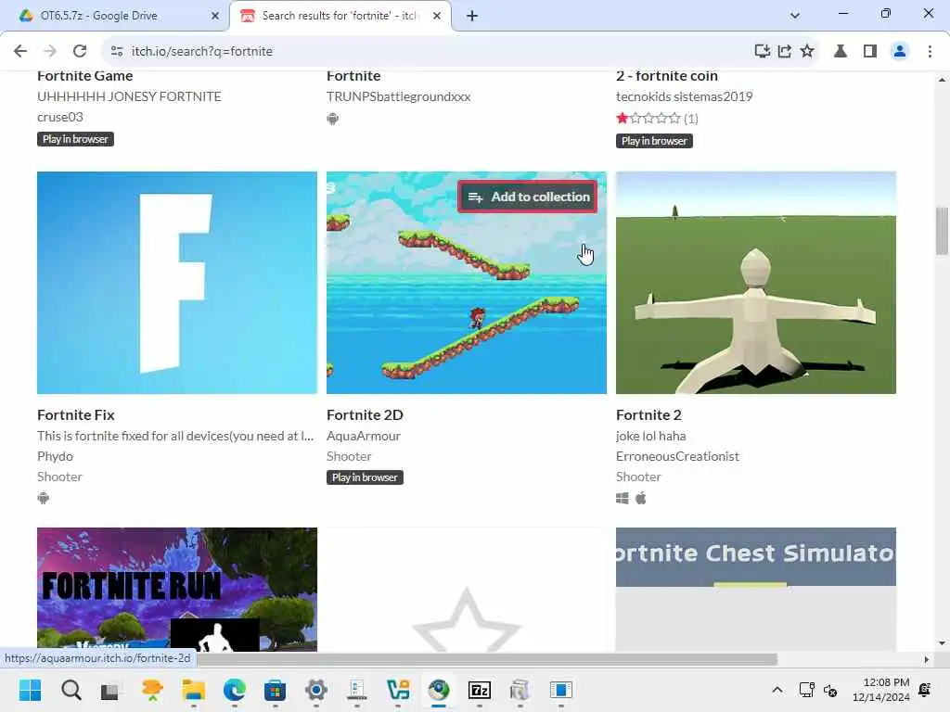
Task: Click Play in browser under Fortnite 2D
Action: coord(365,477)
